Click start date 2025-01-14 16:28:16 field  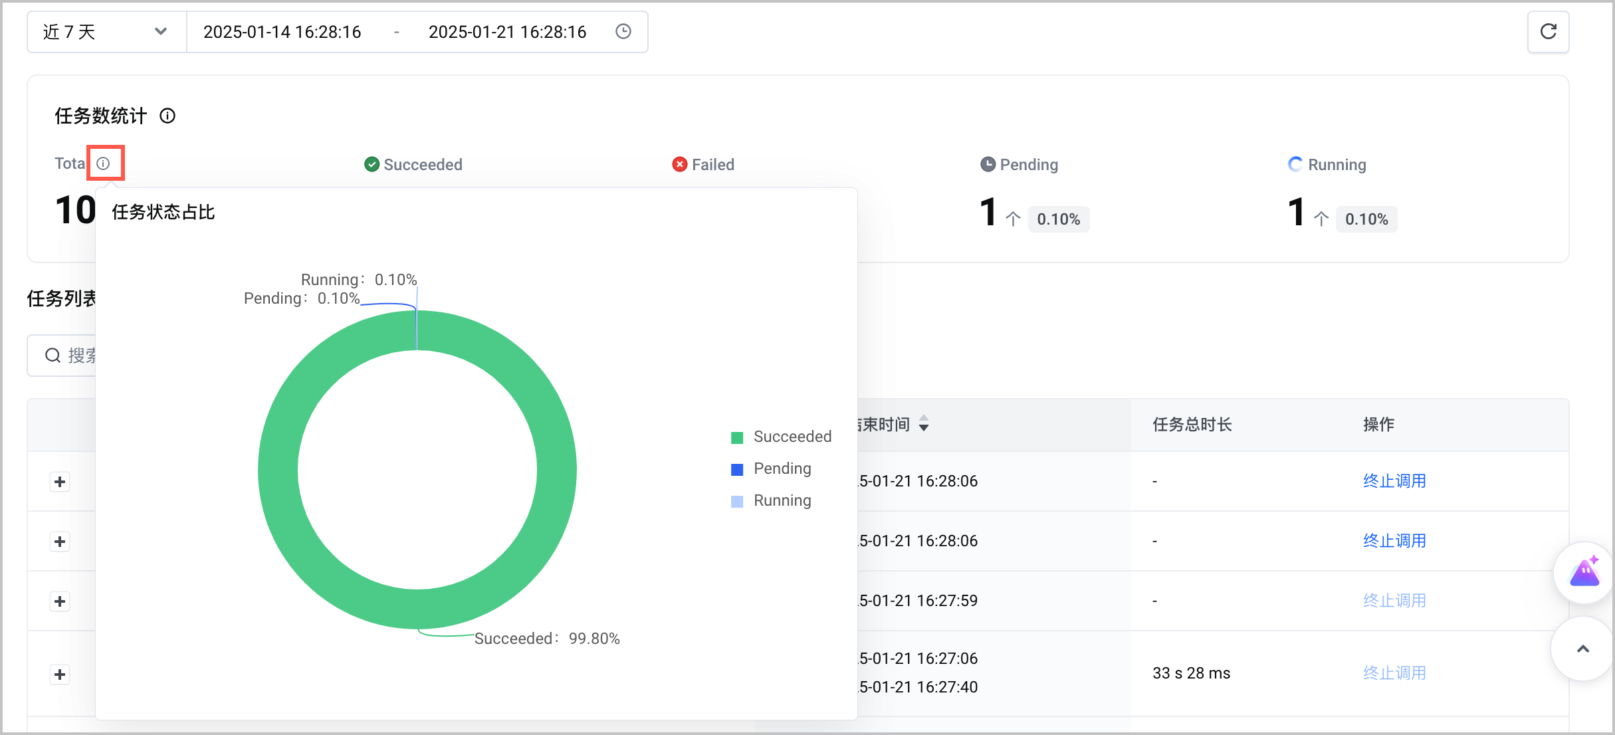click(x=282, y=32)
